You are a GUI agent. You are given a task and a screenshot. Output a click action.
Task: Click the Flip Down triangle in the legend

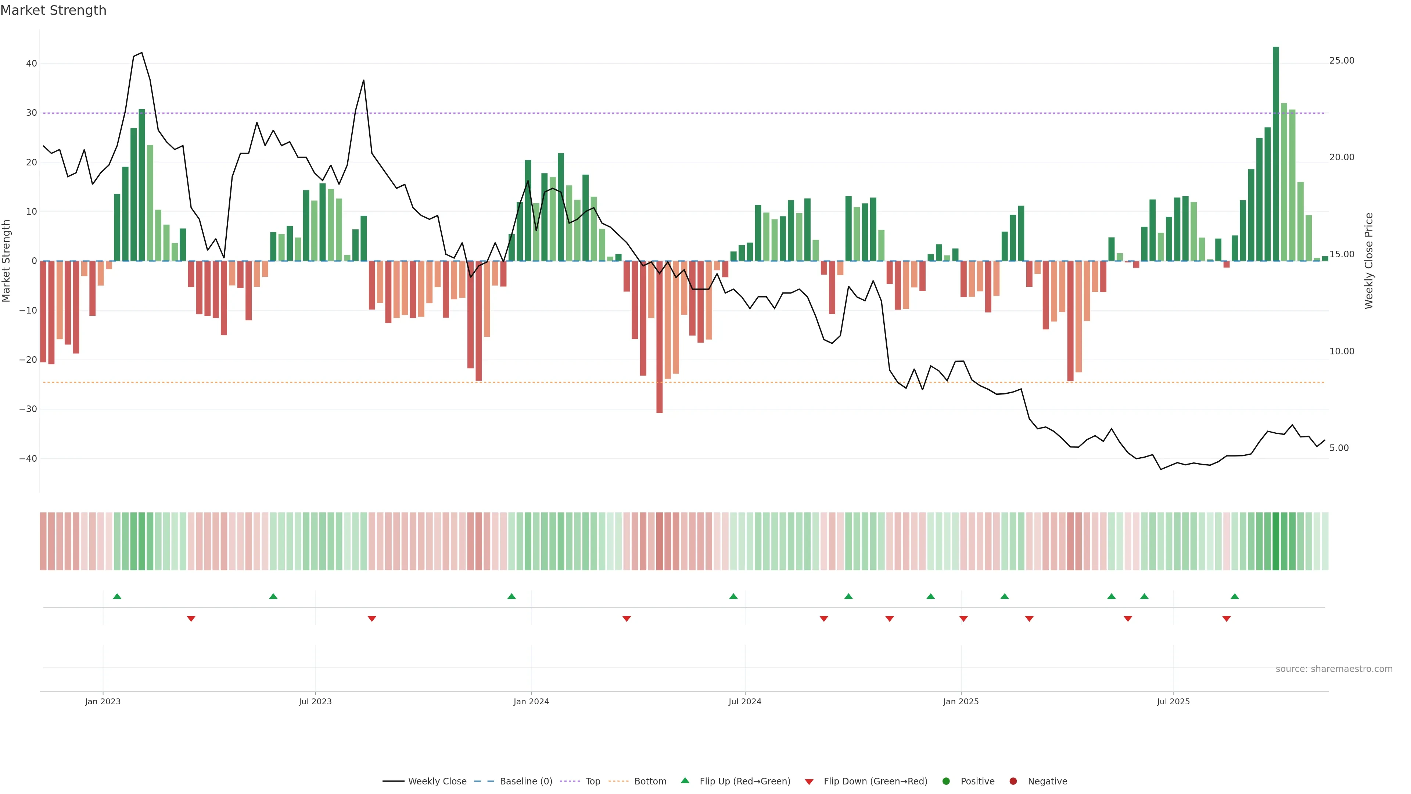click(809, 782)
